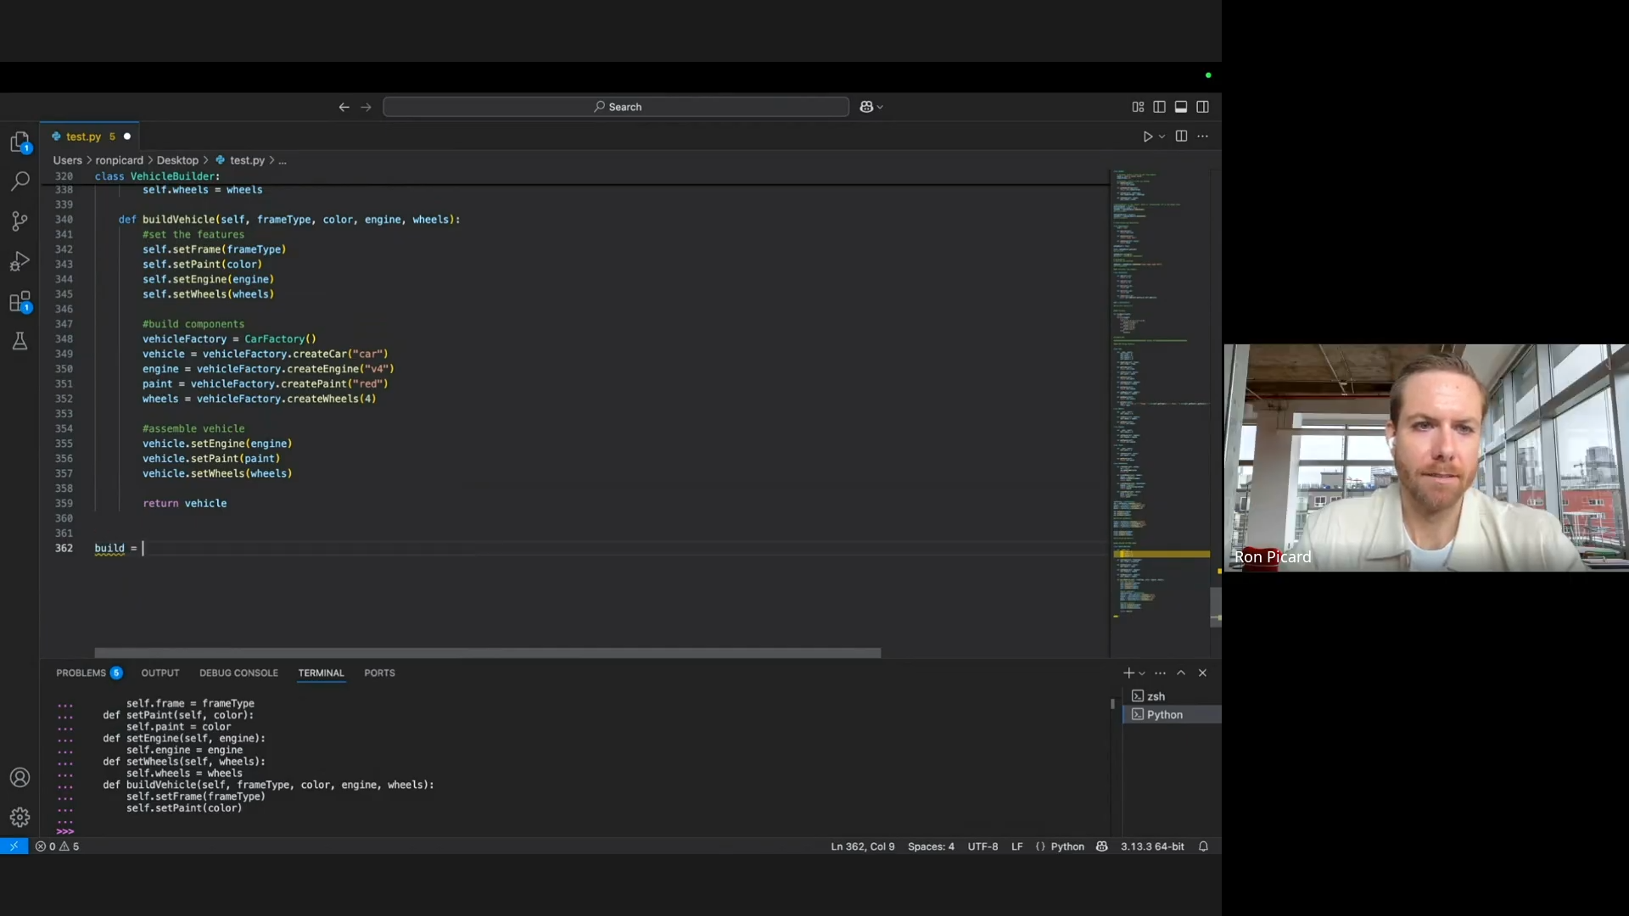Expand the terminal launch profile dropdown
Image resolution: width=1629 pixels, height=916 pixels.
(1141, 673)
